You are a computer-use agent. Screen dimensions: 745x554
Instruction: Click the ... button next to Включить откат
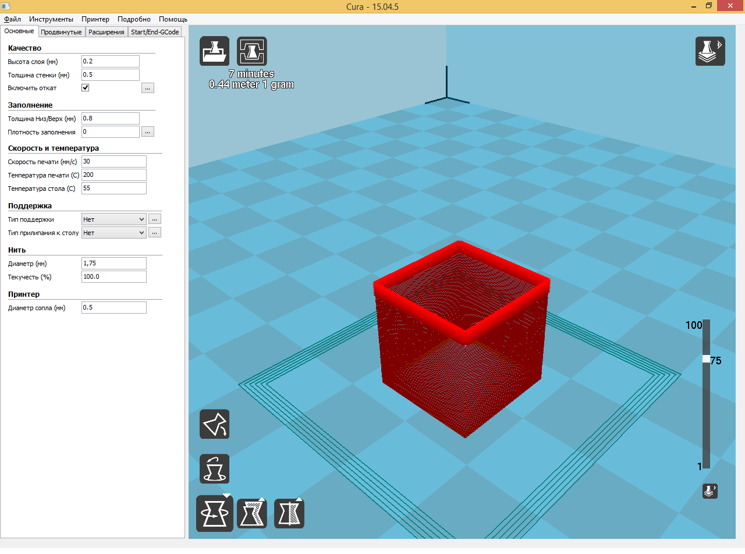148,88
